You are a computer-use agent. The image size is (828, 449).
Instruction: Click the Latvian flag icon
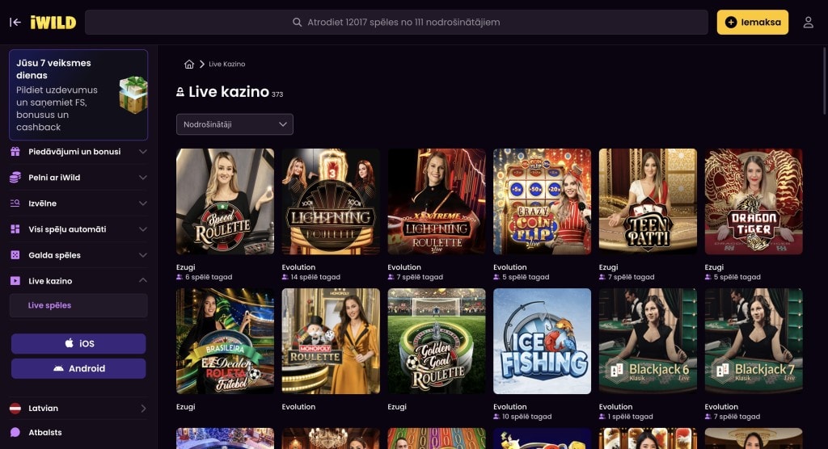coord(15,408)
